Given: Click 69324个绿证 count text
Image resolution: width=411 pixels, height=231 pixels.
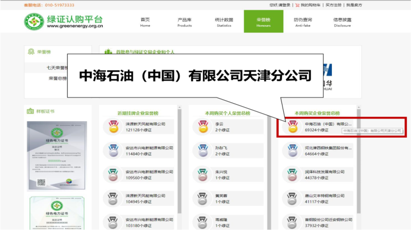Looking at the screenshot, I should 316,130.
